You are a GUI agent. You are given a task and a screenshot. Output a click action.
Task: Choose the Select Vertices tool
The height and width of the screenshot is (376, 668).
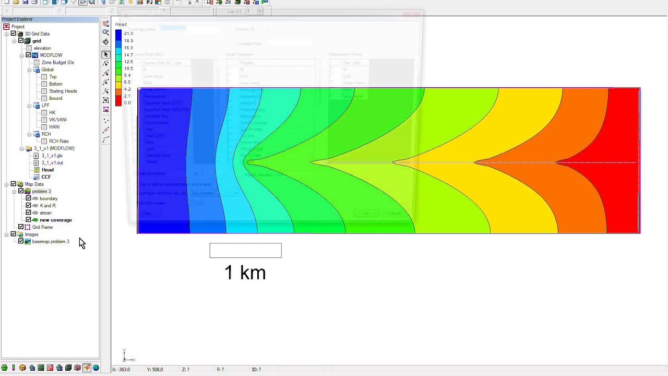pyautogui.click(x=106, y=73)
